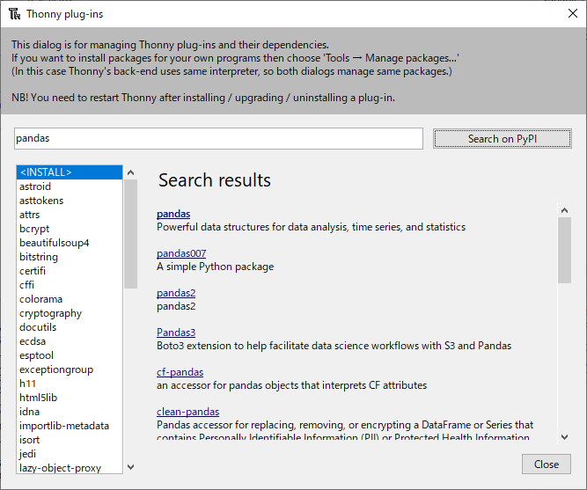This screenshot has height=490, width=587.
Task: Click package list scrollbar down arrow
Action: click(130, 467)
